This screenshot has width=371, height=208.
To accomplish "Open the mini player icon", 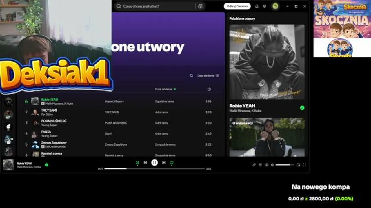I will [x=298, y=165].
